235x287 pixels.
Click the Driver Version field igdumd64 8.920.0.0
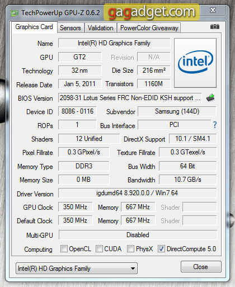click(138, 193)
